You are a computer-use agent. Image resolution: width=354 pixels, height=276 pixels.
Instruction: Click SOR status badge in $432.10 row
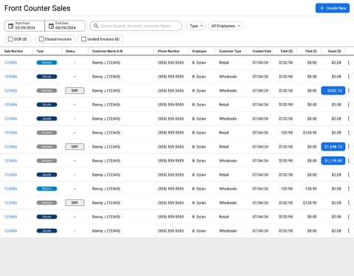74,91
